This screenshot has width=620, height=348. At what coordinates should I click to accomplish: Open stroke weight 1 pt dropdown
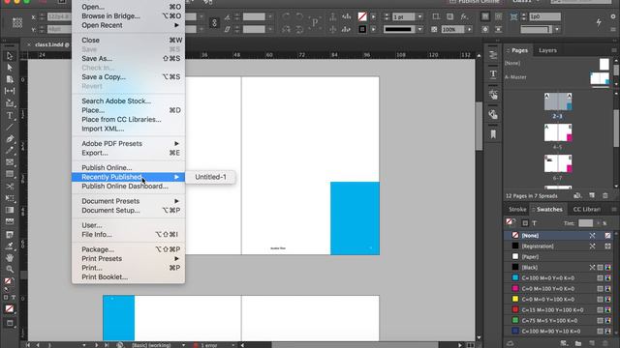[x=419, y=17]
